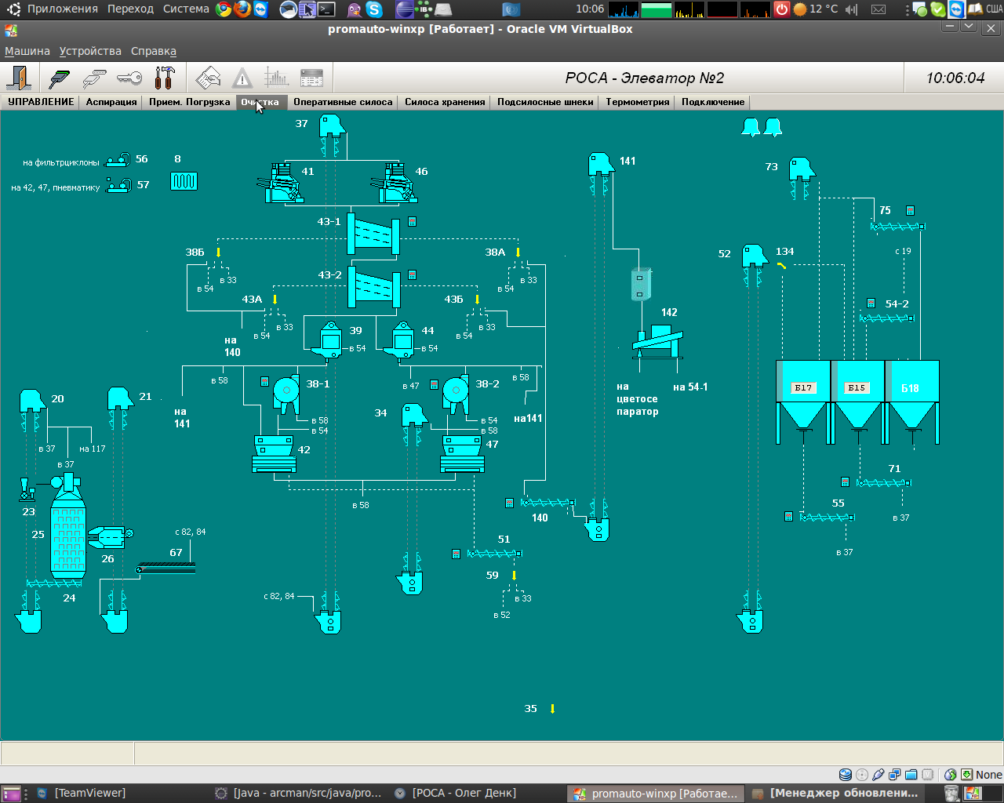Open control panel icon beside conveyor 75
1004x803 pixels.
click(910, 210)
